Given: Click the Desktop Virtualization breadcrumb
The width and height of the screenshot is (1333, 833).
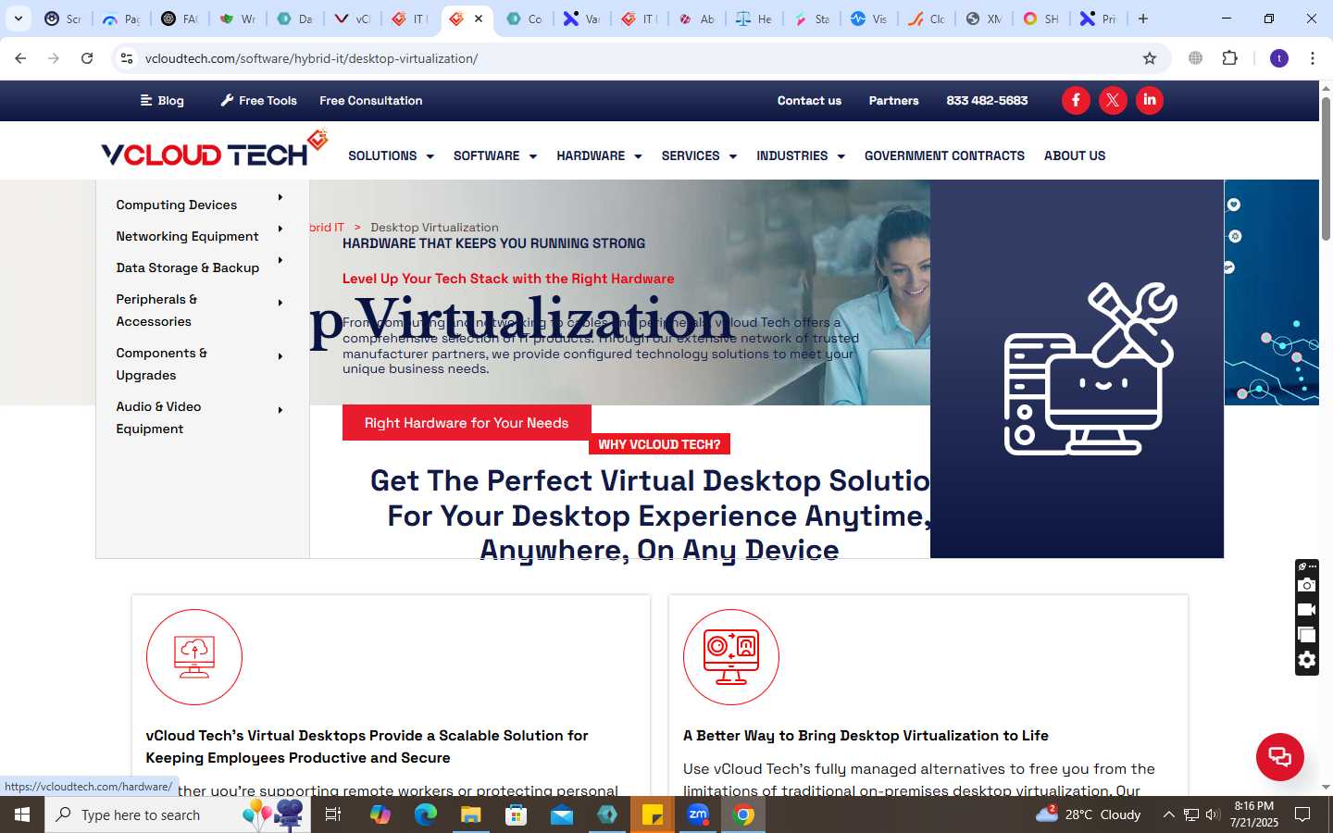Looking at the screenshot, I should 434,227.
